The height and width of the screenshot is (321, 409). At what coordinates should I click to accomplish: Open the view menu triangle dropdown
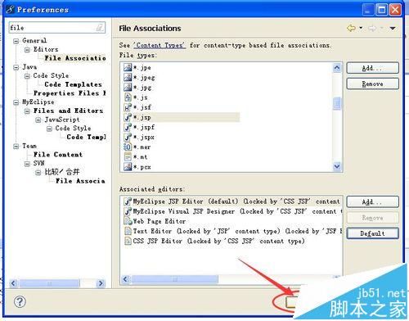[x=393, y=28]
